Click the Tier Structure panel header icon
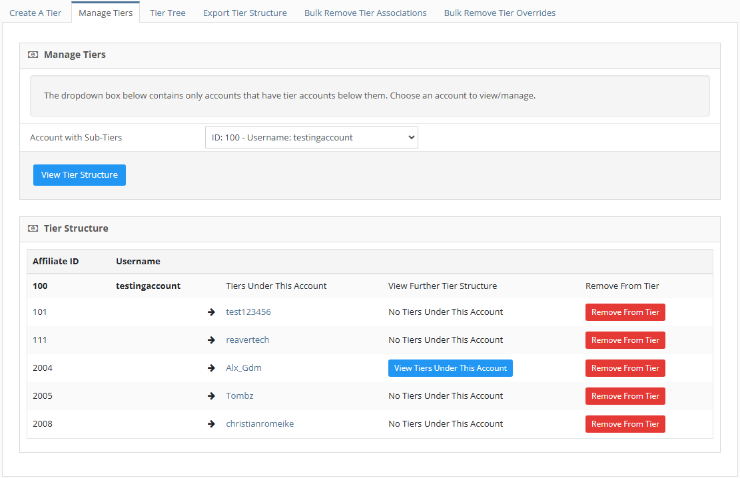The height and width of the screenshot is (478, 740). click(33, 228)
